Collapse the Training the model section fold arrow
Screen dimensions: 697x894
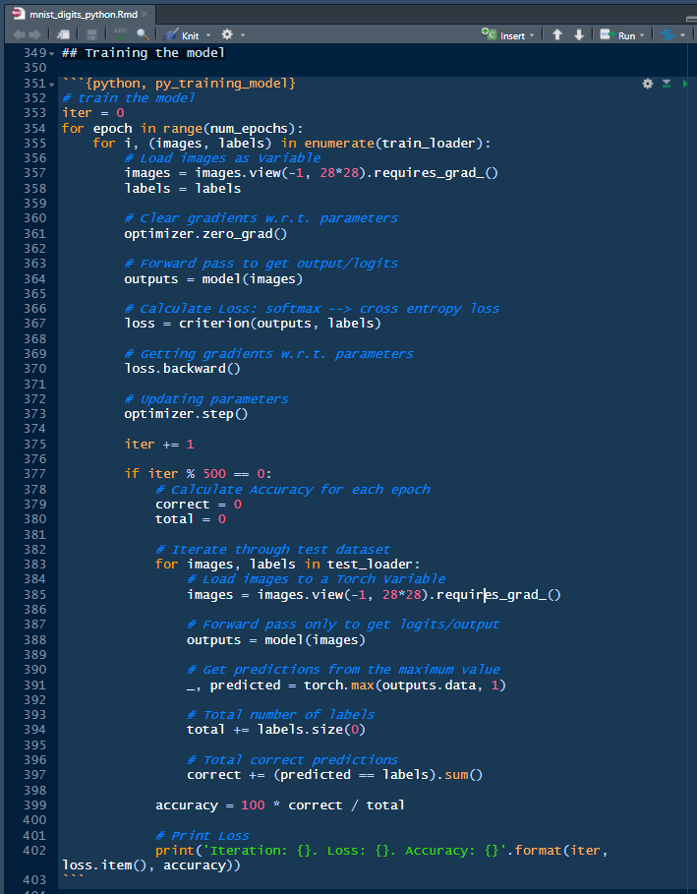pos(52,53)
